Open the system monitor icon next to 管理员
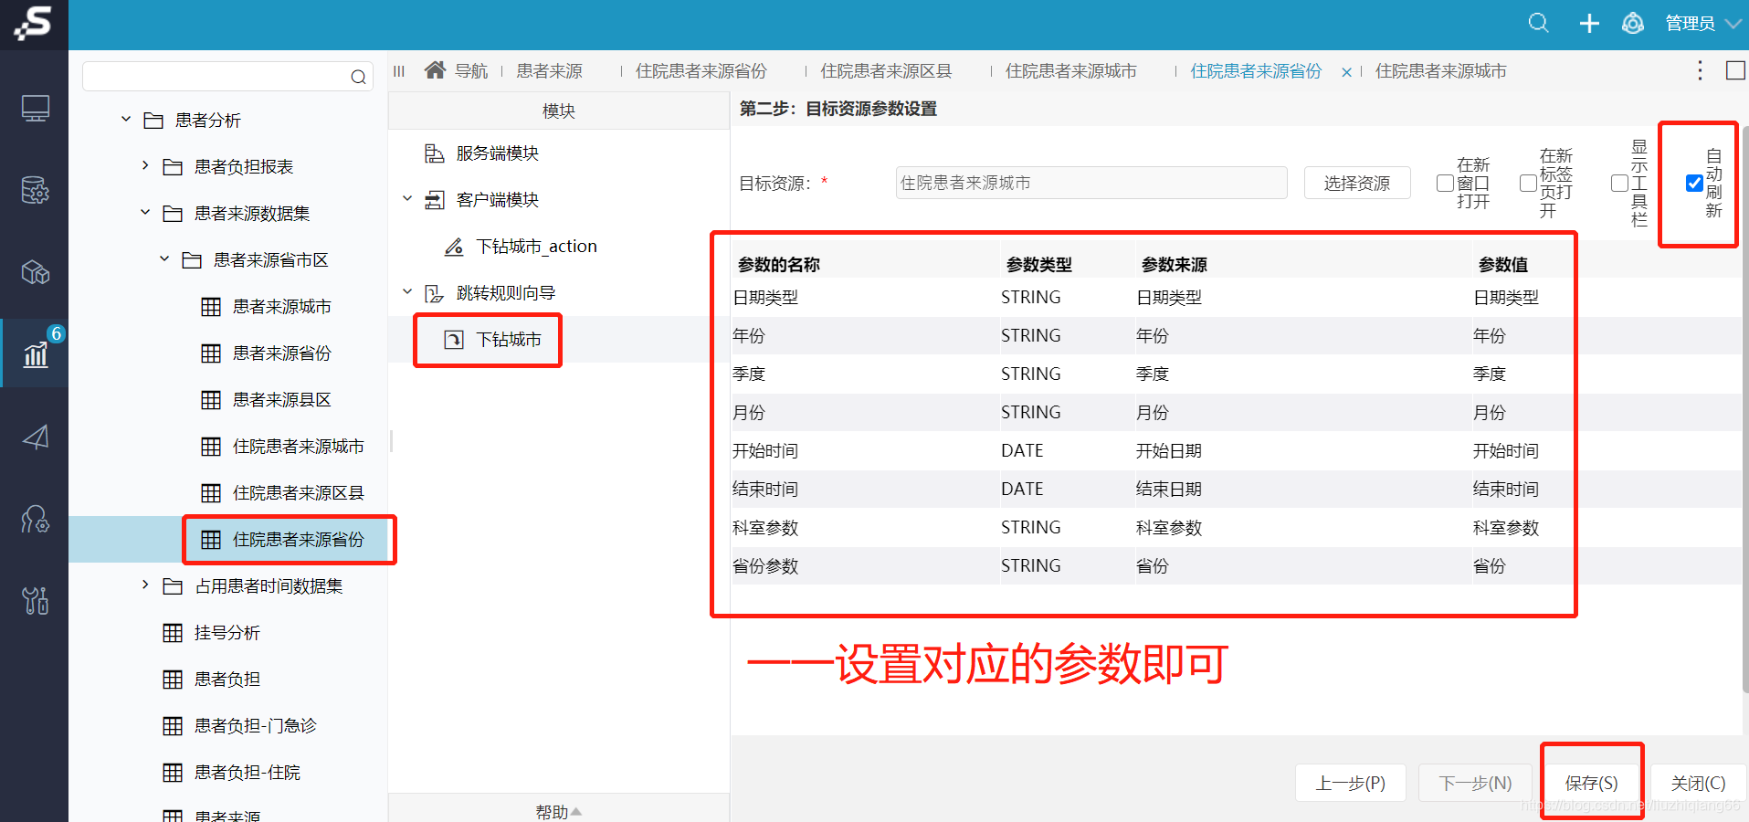Image resolution: width=1749 pixels, height=822 pixels. pyautogui.click(x=1633, y=23)
